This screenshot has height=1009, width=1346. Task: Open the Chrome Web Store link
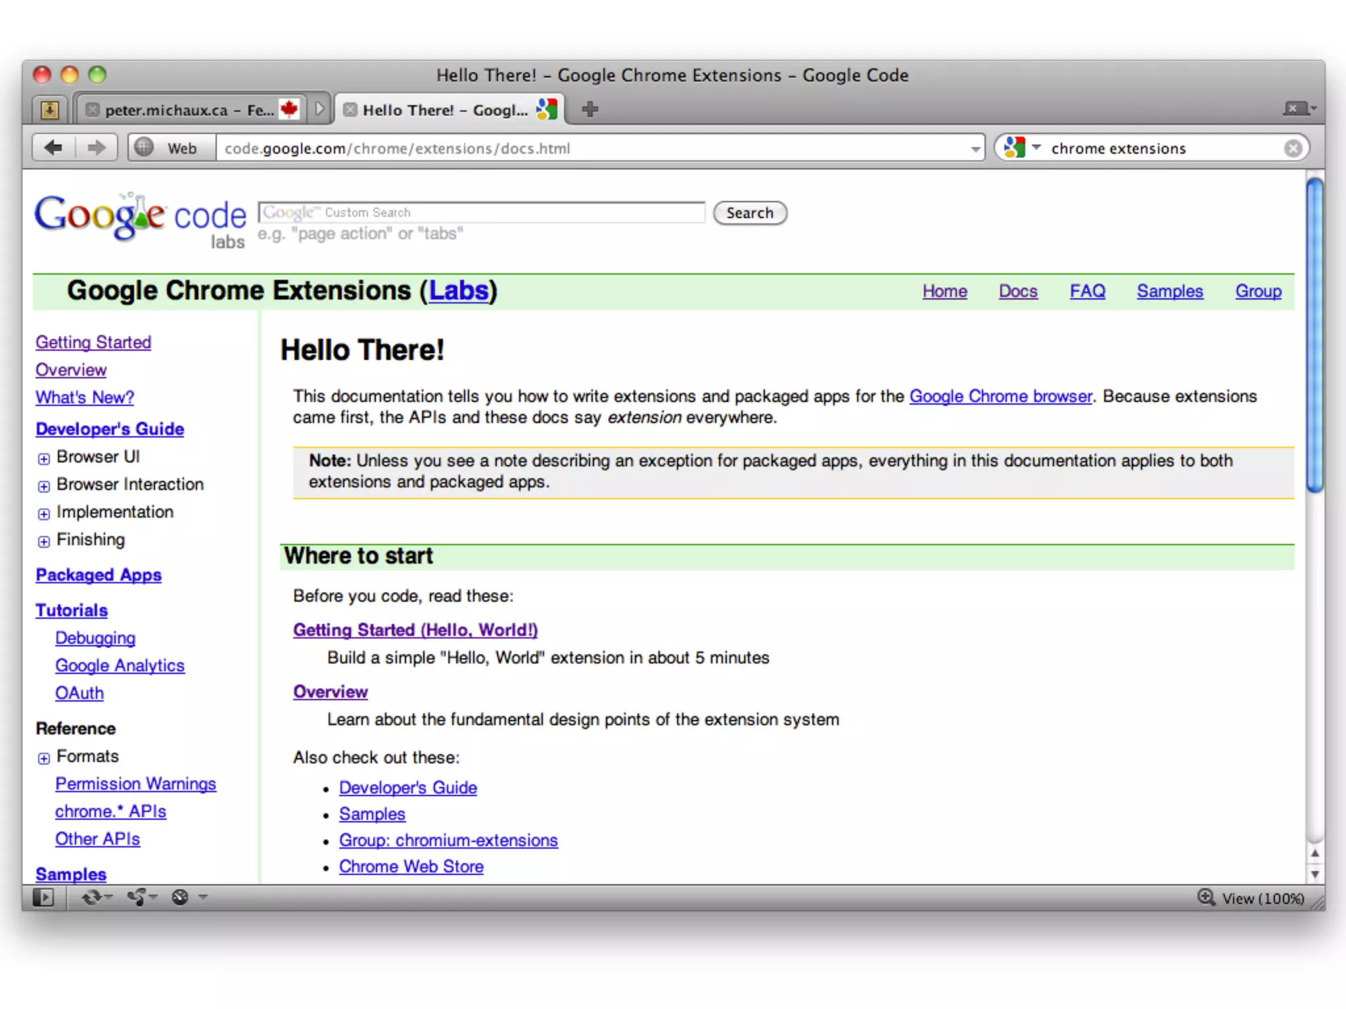tap(411, 866)
